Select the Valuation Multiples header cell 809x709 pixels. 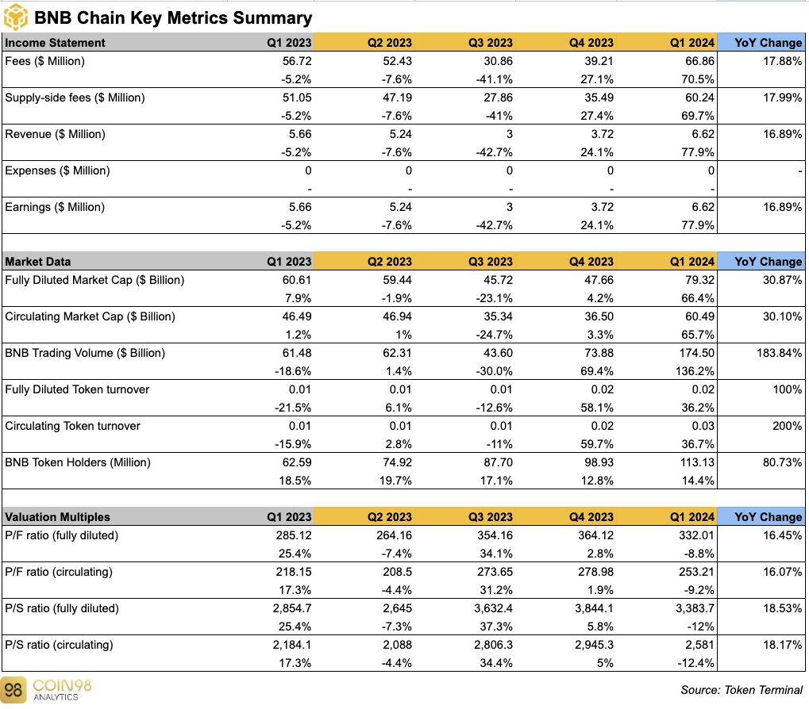tap(57, 517)
